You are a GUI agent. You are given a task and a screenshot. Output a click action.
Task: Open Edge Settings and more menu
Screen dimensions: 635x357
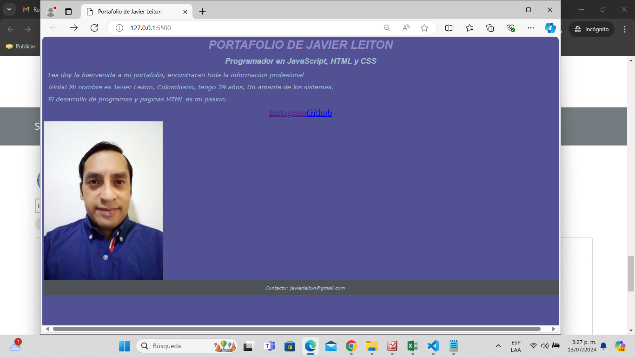pyautogui.click(x=531, y=28)
